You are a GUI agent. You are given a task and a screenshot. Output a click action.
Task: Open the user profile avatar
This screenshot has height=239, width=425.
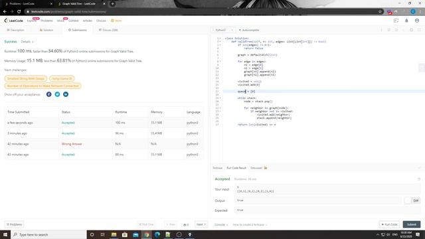pos(417,21)
